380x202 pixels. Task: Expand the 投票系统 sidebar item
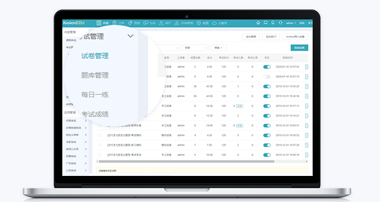[86, 156]
